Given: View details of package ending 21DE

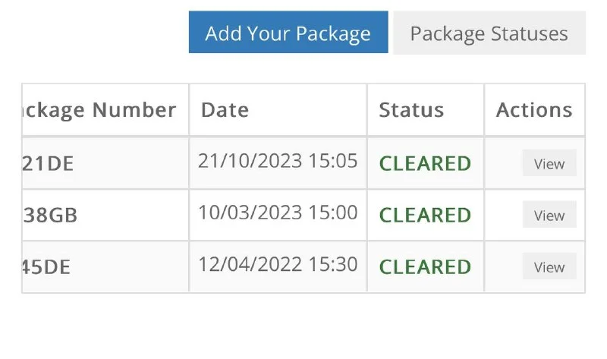Looking at the screenshot, I should pyautogui.click(x=549, y=163).
